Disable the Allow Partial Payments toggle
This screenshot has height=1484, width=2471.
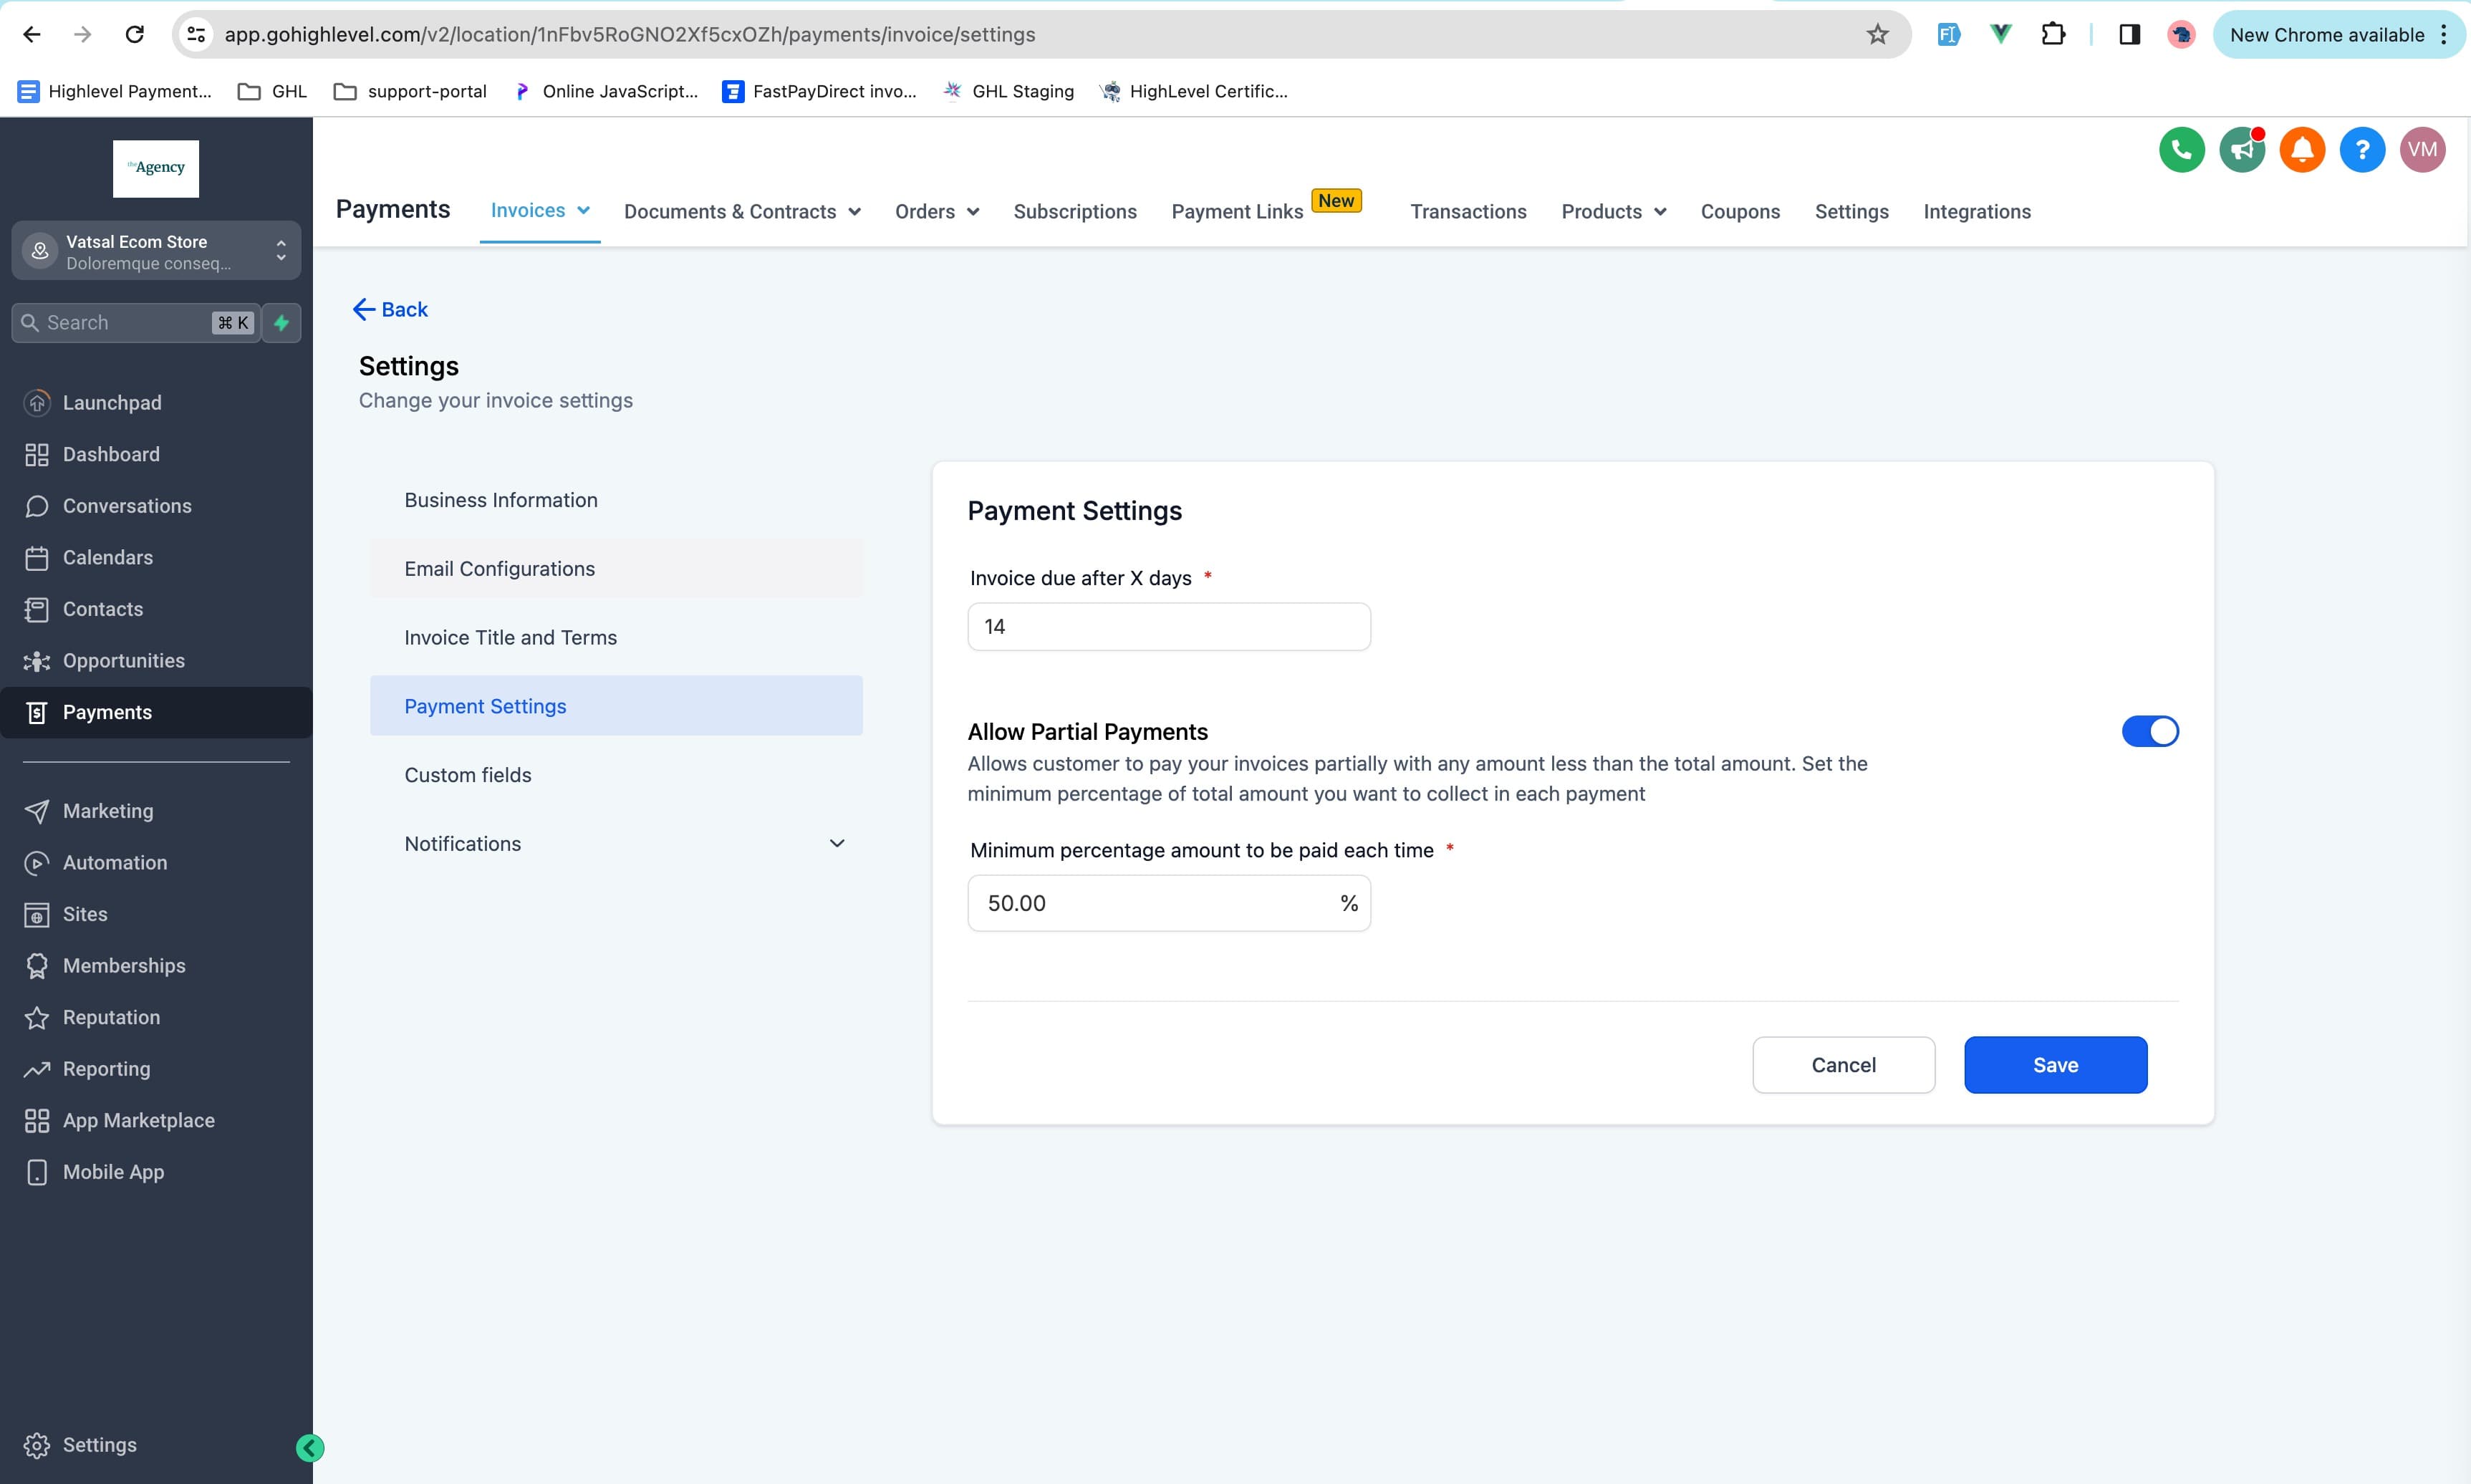2149,731
